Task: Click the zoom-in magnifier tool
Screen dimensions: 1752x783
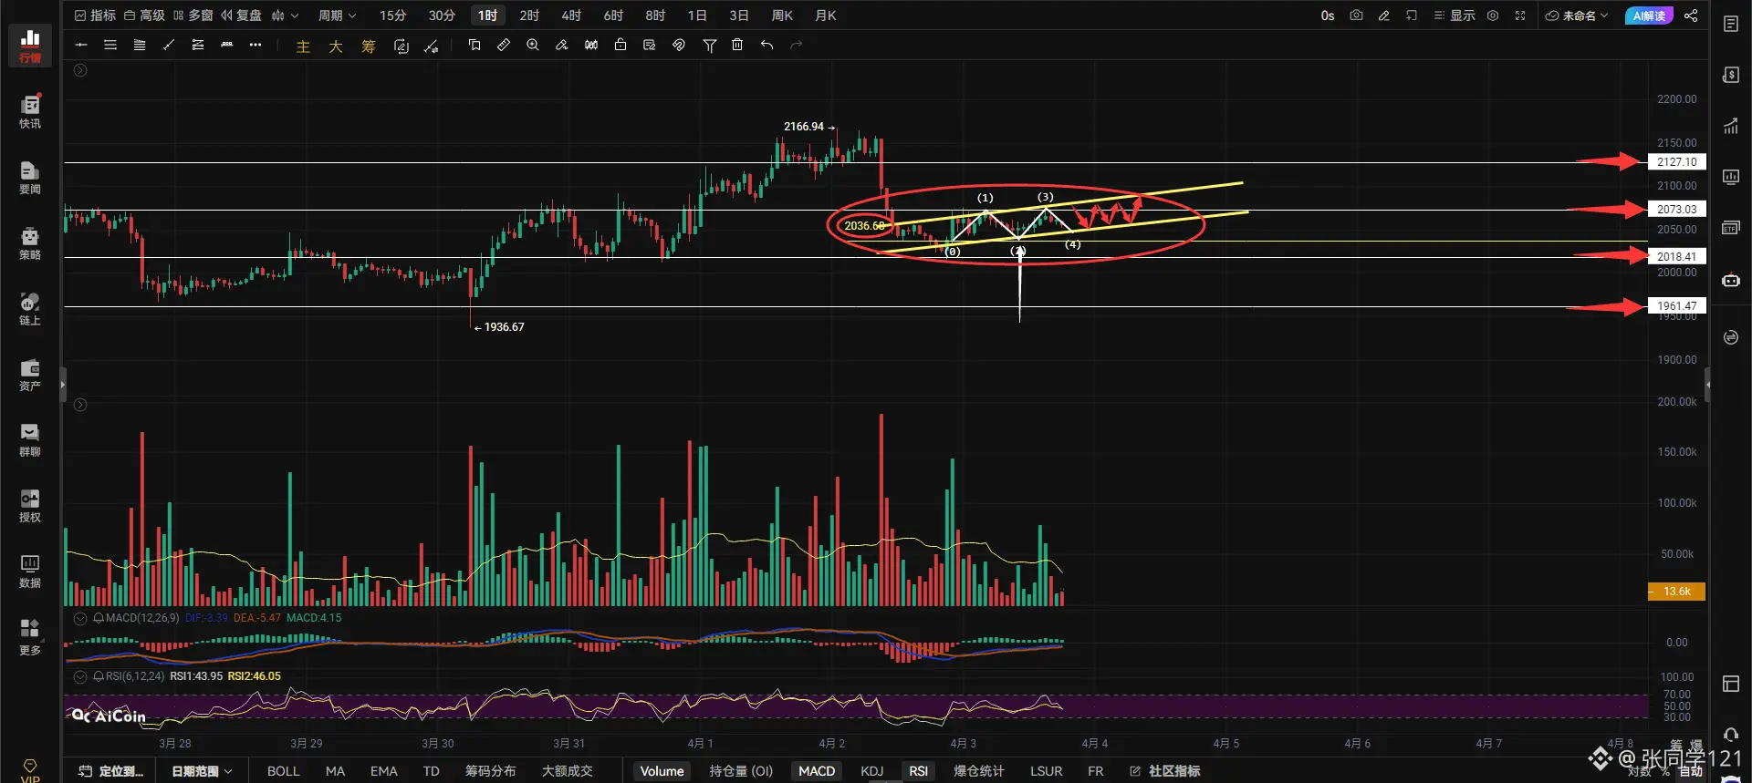Action: [533, 45]
